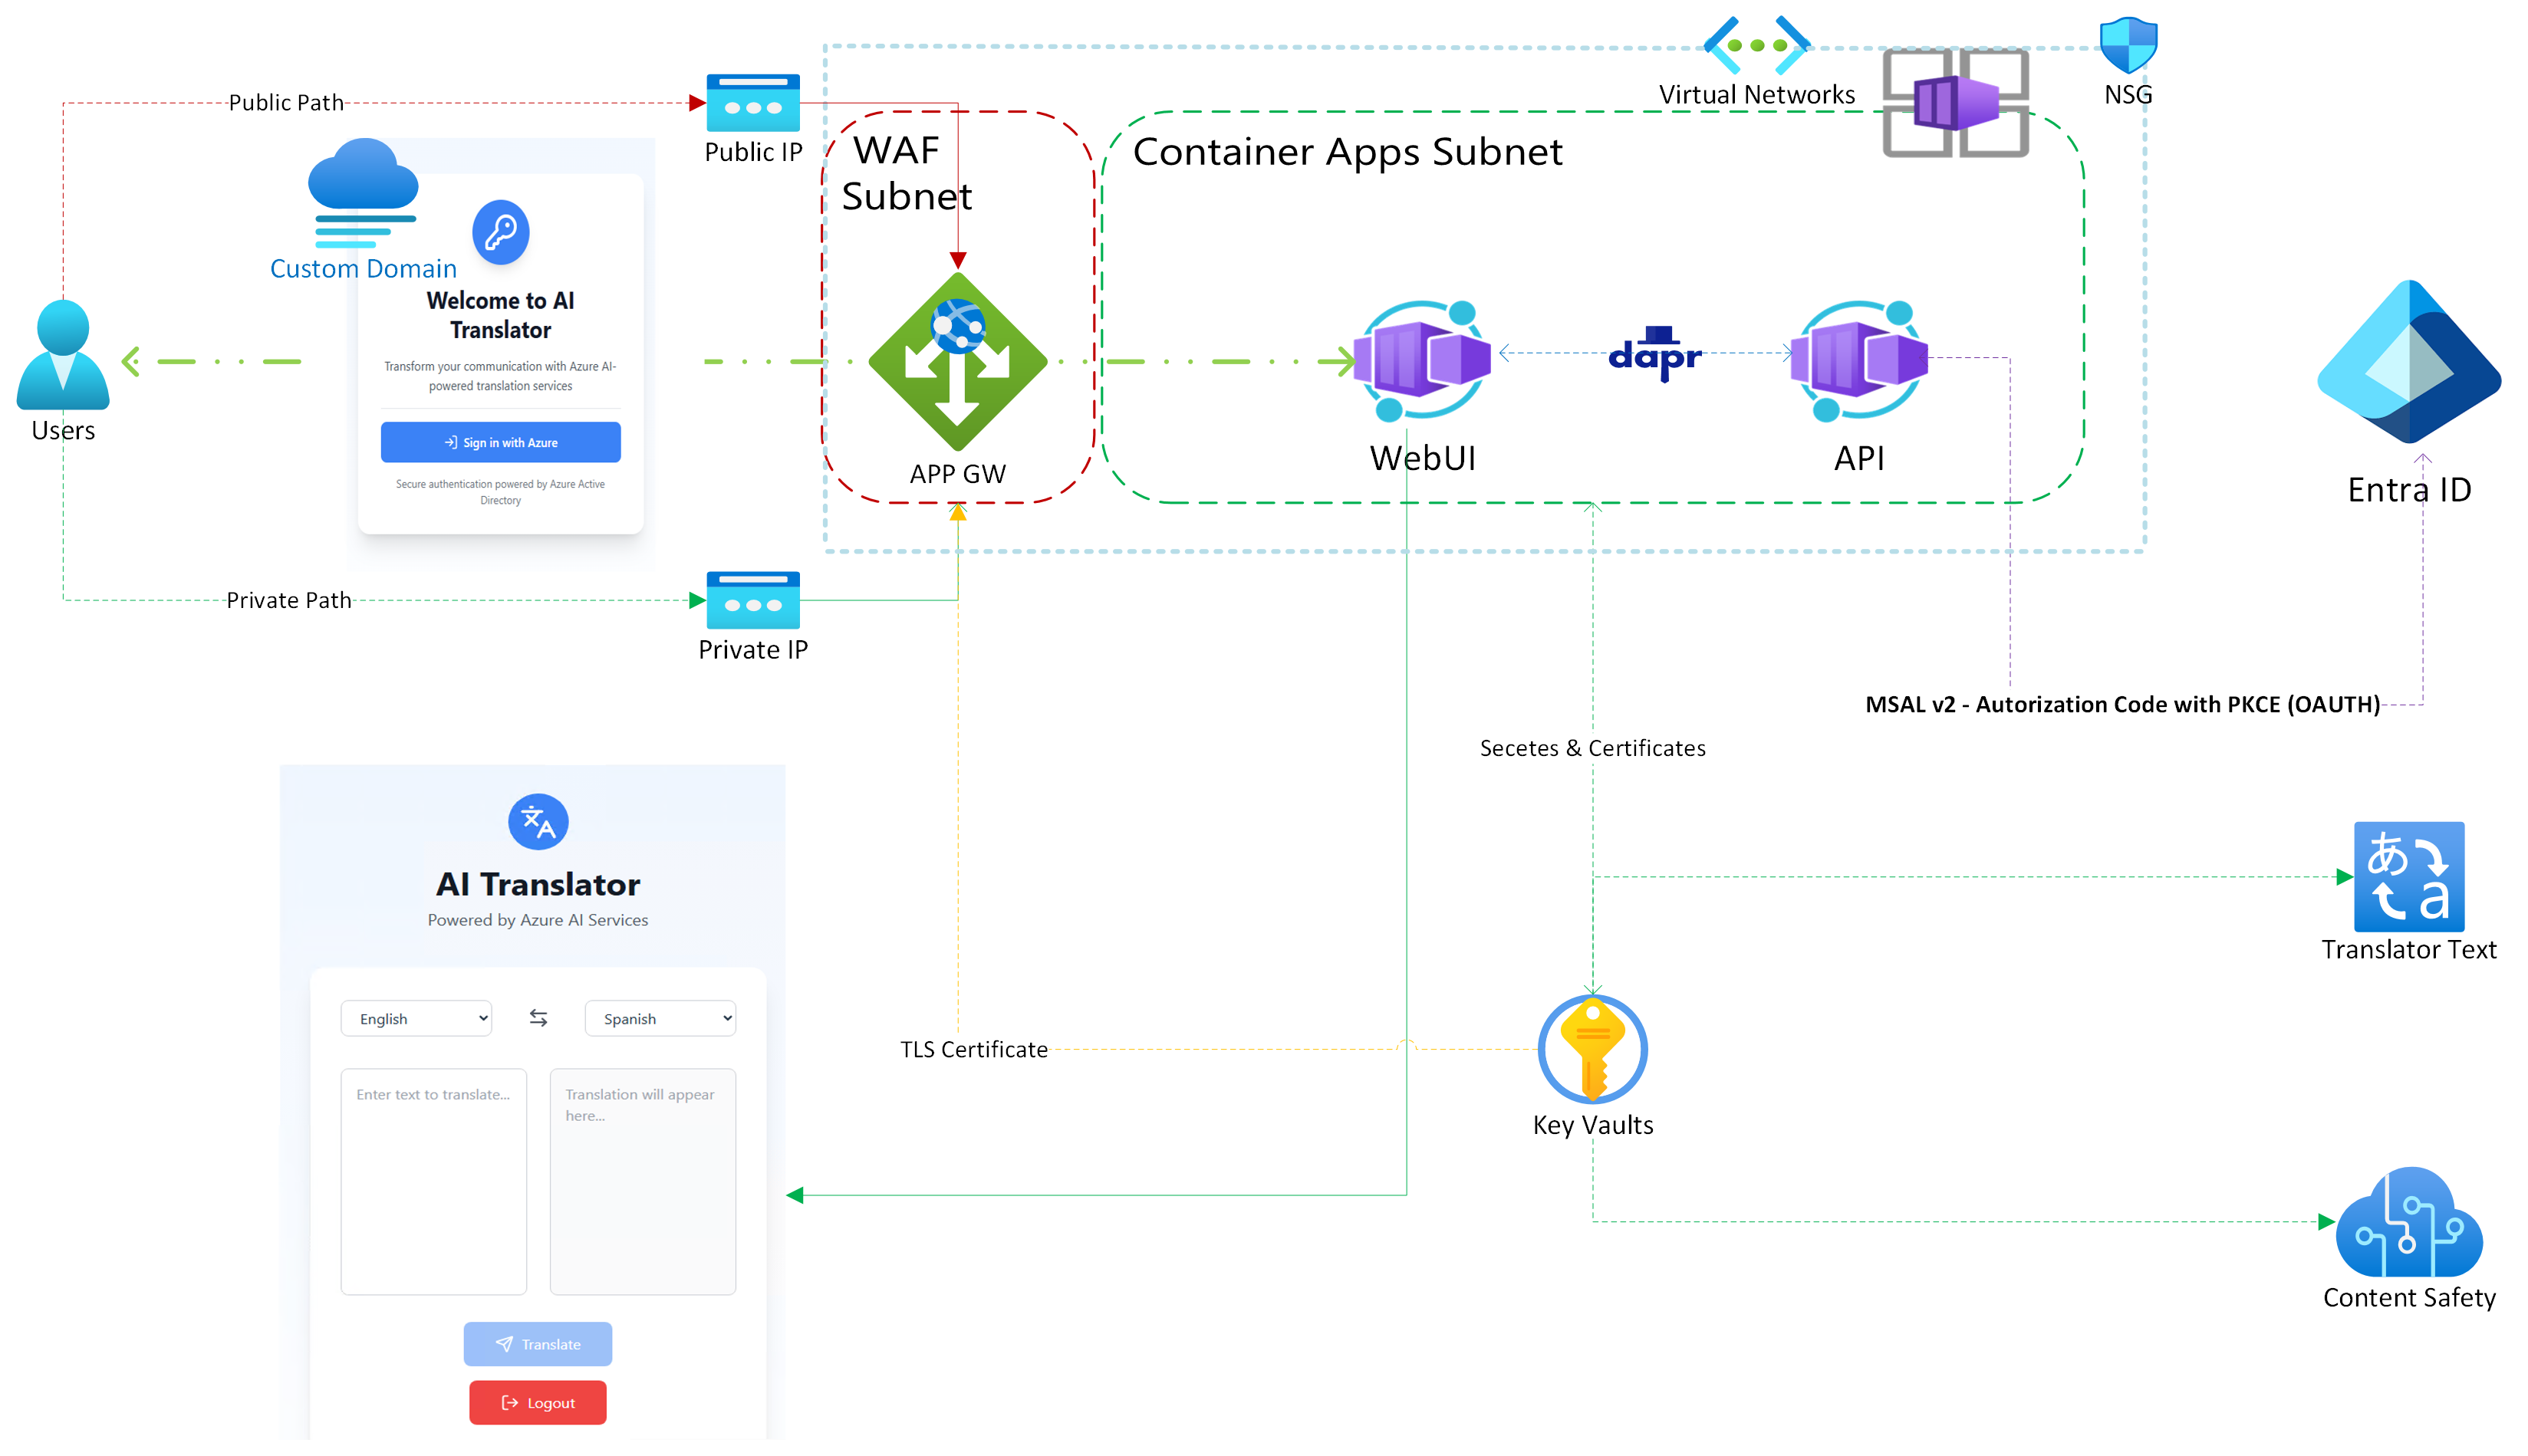Screen dimensions: 2528x1456
Task: Click the Container Apps Subnet title
Action: coord(1348,152)
